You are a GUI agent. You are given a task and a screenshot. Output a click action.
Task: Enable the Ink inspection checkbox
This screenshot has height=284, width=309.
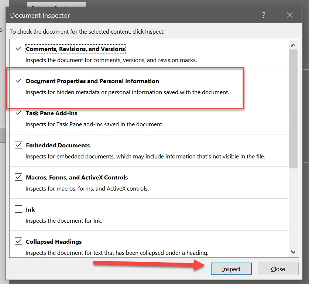pos(18,209)
